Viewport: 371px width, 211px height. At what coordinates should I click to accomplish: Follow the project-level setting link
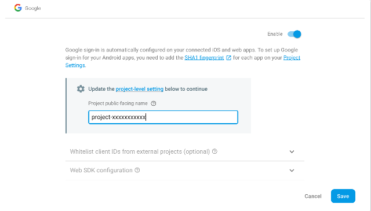(140, 89)
